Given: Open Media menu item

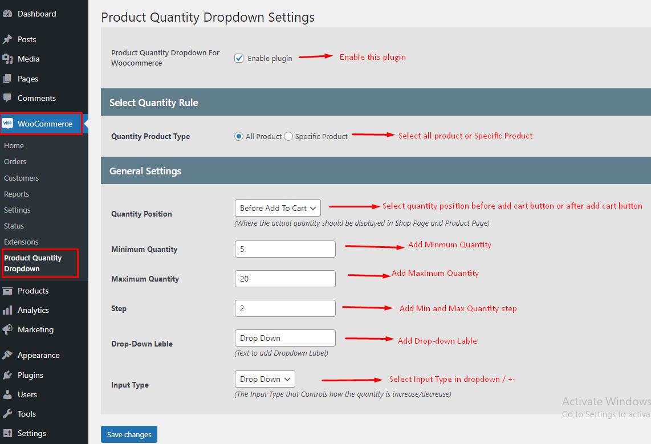Looking at the screenshot, I should (x=44, y=59).
